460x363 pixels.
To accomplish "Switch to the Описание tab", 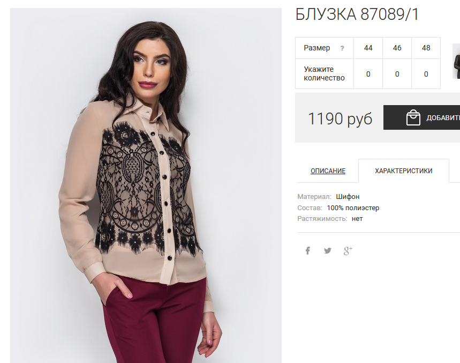I will pos(328,171).
